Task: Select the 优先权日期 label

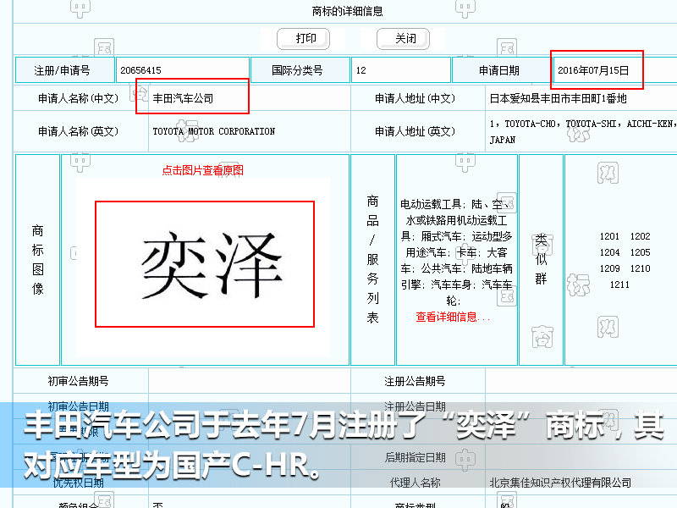Action: 78,483
